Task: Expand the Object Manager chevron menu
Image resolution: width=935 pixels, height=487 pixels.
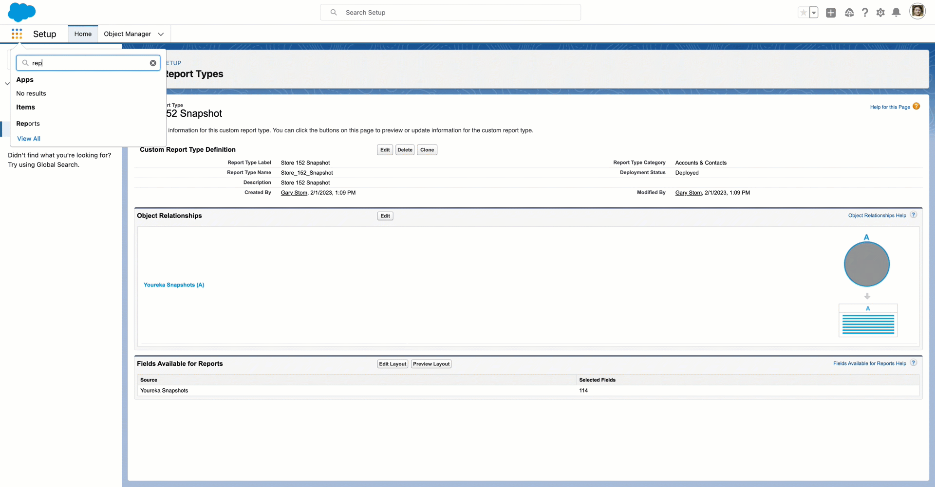Action: click(x=161, y=34)
